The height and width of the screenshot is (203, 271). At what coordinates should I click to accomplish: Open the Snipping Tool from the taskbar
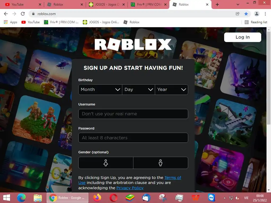click(163, 198)
